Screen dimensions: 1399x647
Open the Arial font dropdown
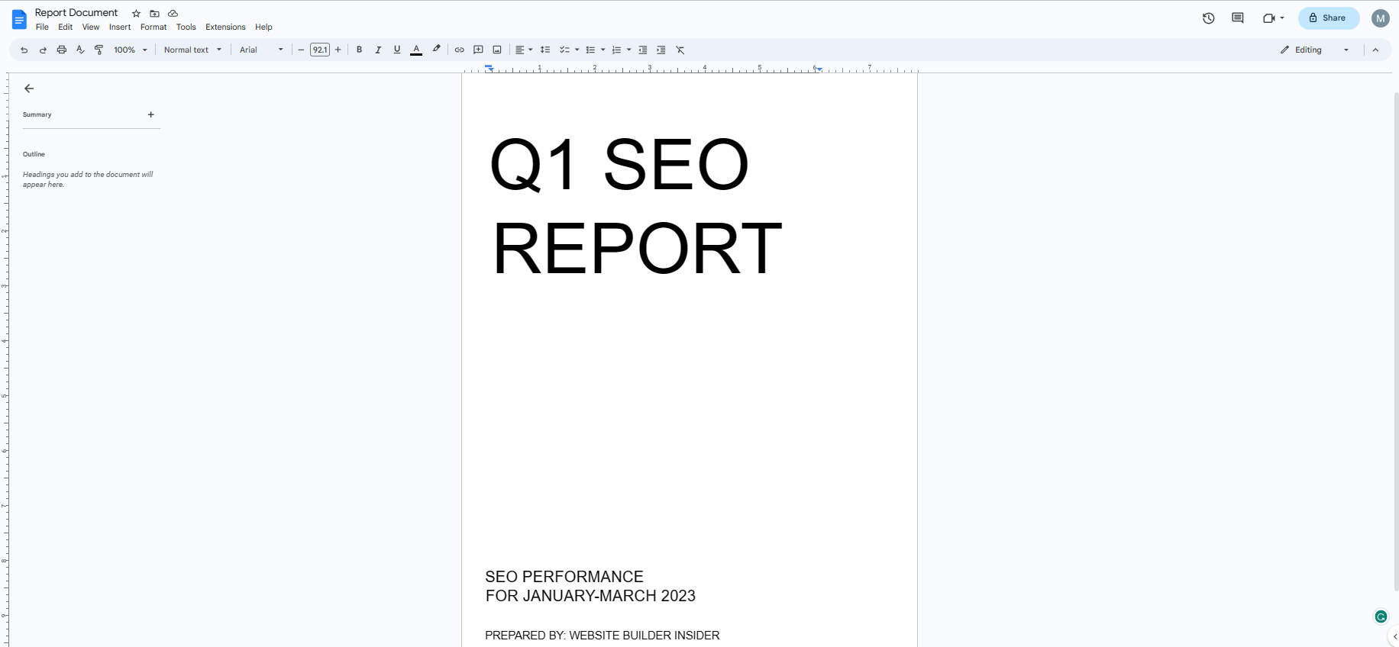click(261, 50)
